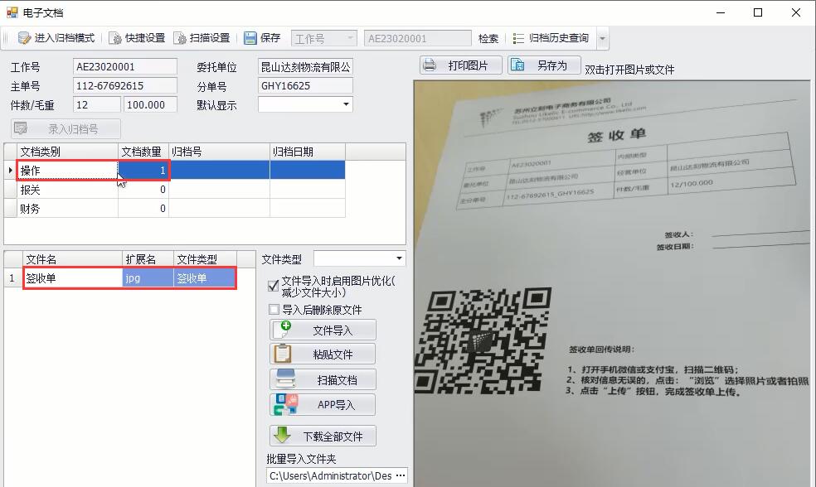Viewport: 816px width, 487px height.
Task: Click 检索 in the toolbar
Action: 488,38
